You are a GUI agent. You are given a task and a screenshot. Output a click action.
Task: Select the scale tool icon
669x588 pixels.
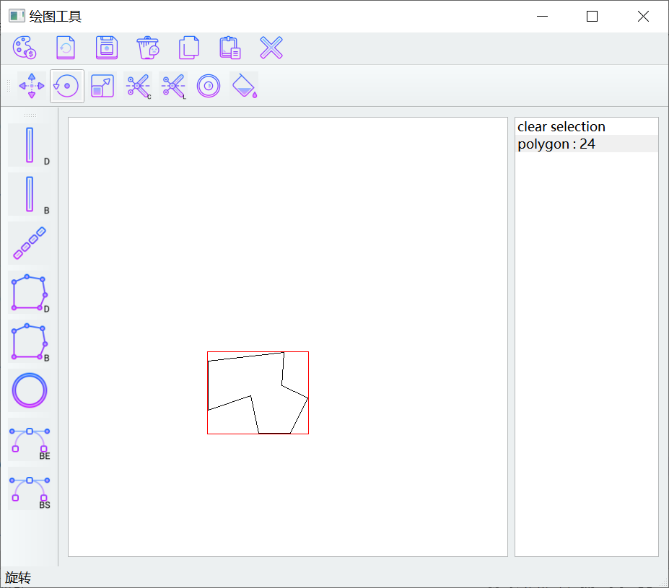pos(102,86)
